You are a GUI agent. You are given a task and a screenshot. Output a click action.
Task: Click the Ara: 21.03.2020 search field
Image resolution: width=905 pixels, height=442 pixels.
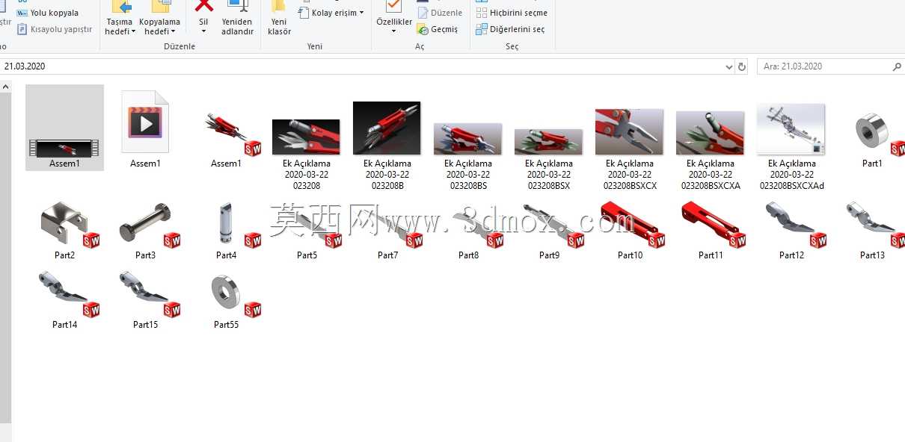coord(823,66)
